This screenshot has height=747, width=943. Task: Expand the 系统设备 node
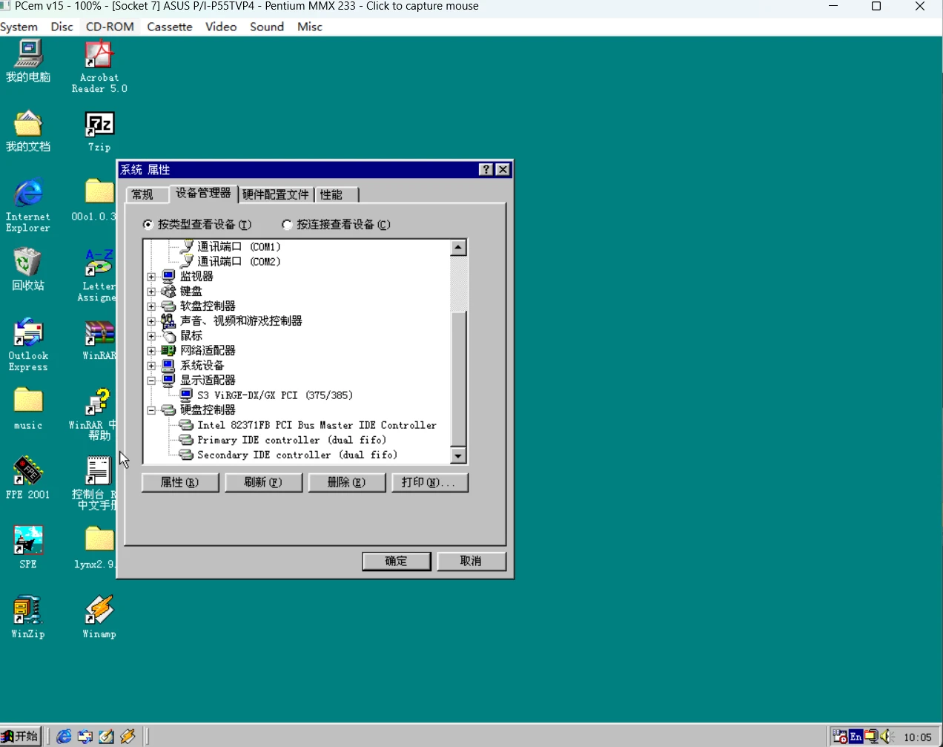point(151,366)
